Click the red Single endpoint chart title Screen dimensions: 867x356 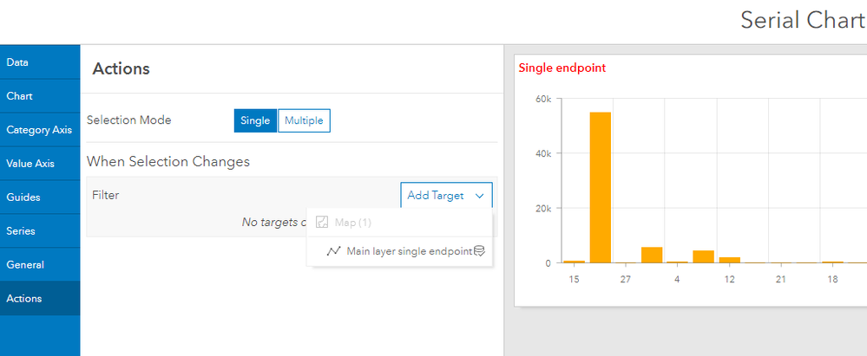coord(562,68)
